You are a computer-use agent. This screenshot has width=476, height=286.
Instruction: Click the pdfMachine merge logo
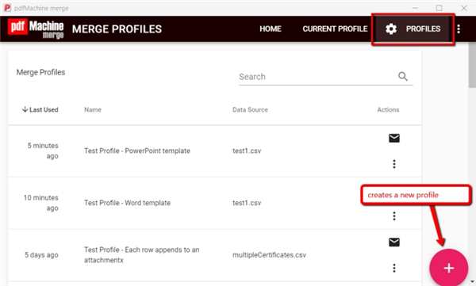[x=36, y=29]
